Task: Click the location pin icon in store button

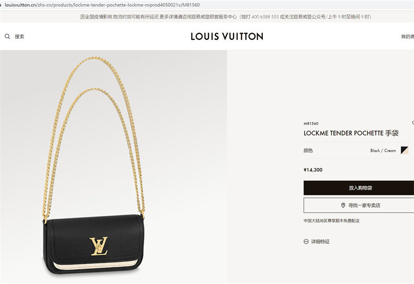Action: [x=343, y=205]
